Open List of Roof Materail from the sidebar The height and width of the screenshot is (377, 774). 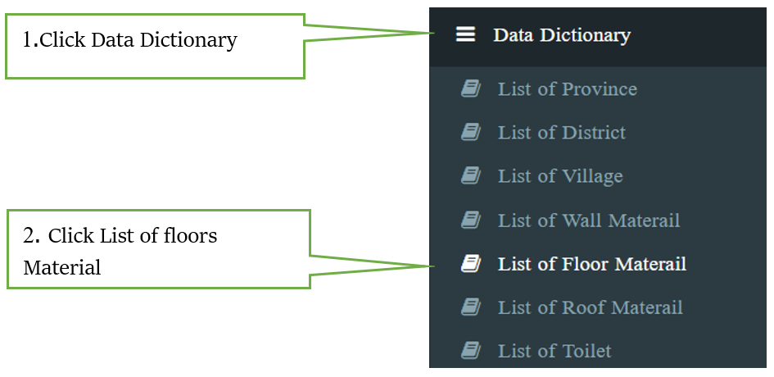[x=598, y=307]
